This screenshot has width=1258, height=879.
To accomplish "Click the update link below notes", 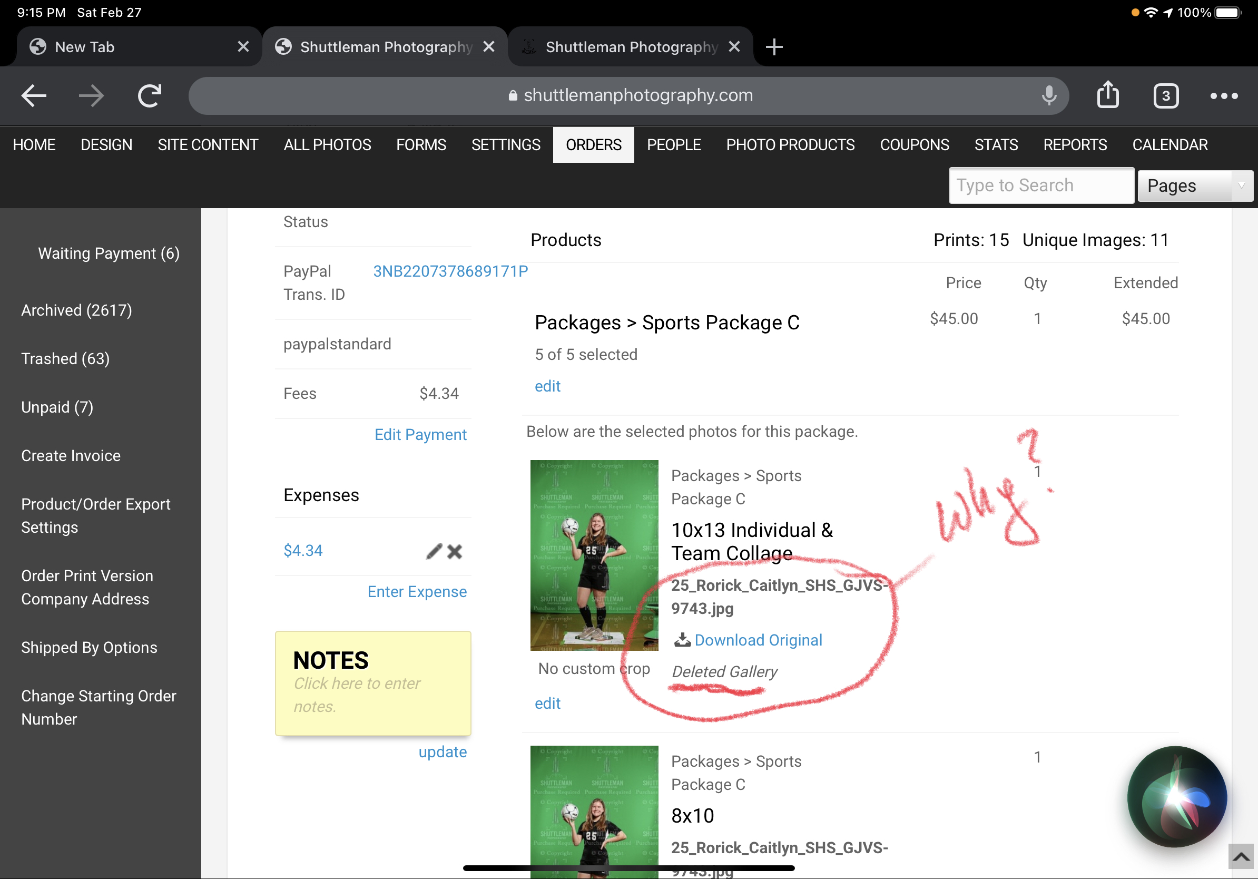I will point(442,752).
